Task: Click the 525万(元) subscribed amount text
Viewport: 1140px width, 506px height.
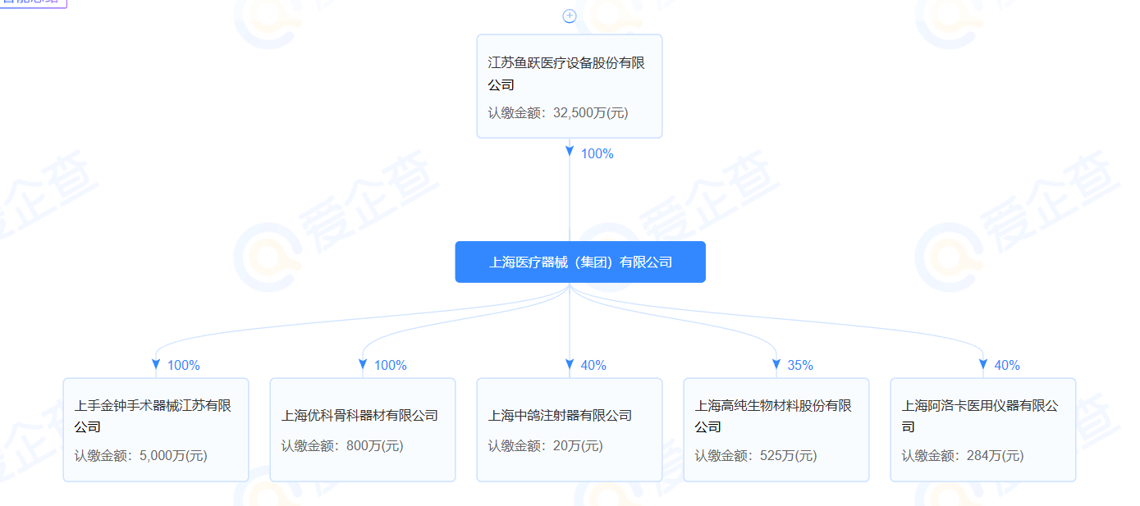Action: 789,456
